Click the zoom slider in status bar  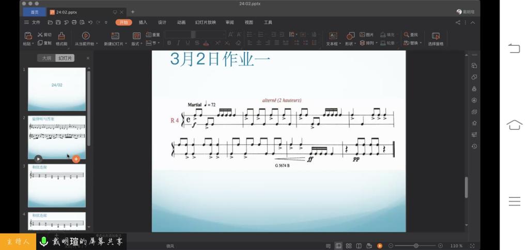pyautogui.click(x=416, y=246)
